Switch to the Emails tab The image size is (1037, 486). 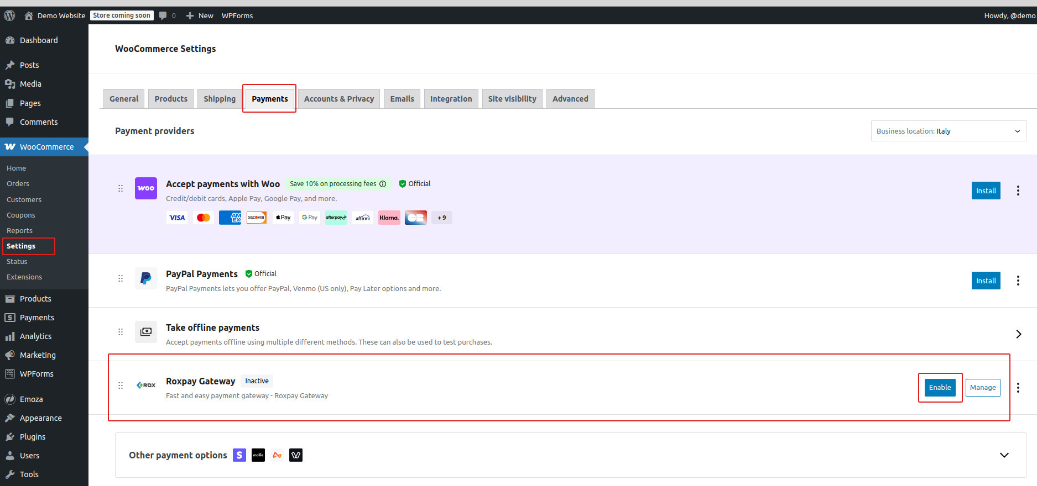tap(402, 99)
